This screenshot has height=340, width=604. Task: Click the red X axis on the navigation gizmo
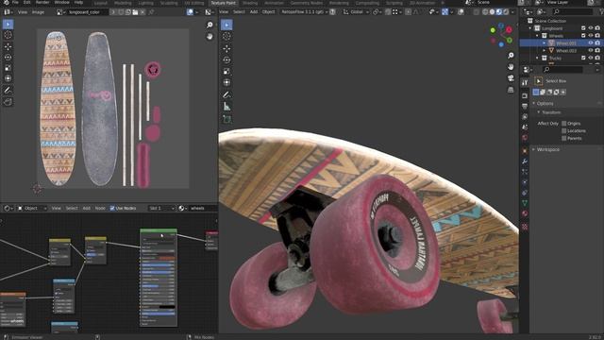tap(510, 29)
